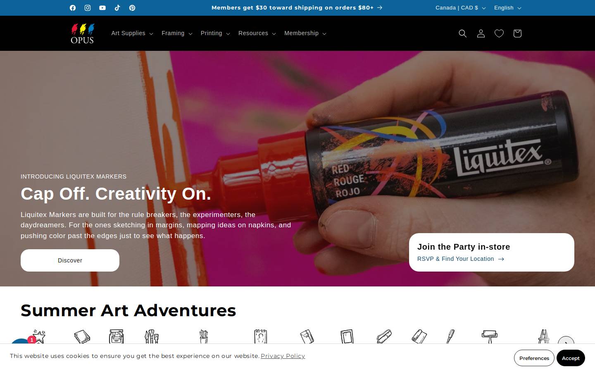595x372 pixels.
Task: Open the Pinterest icon in top bar
Action: (x=132, y=8)
